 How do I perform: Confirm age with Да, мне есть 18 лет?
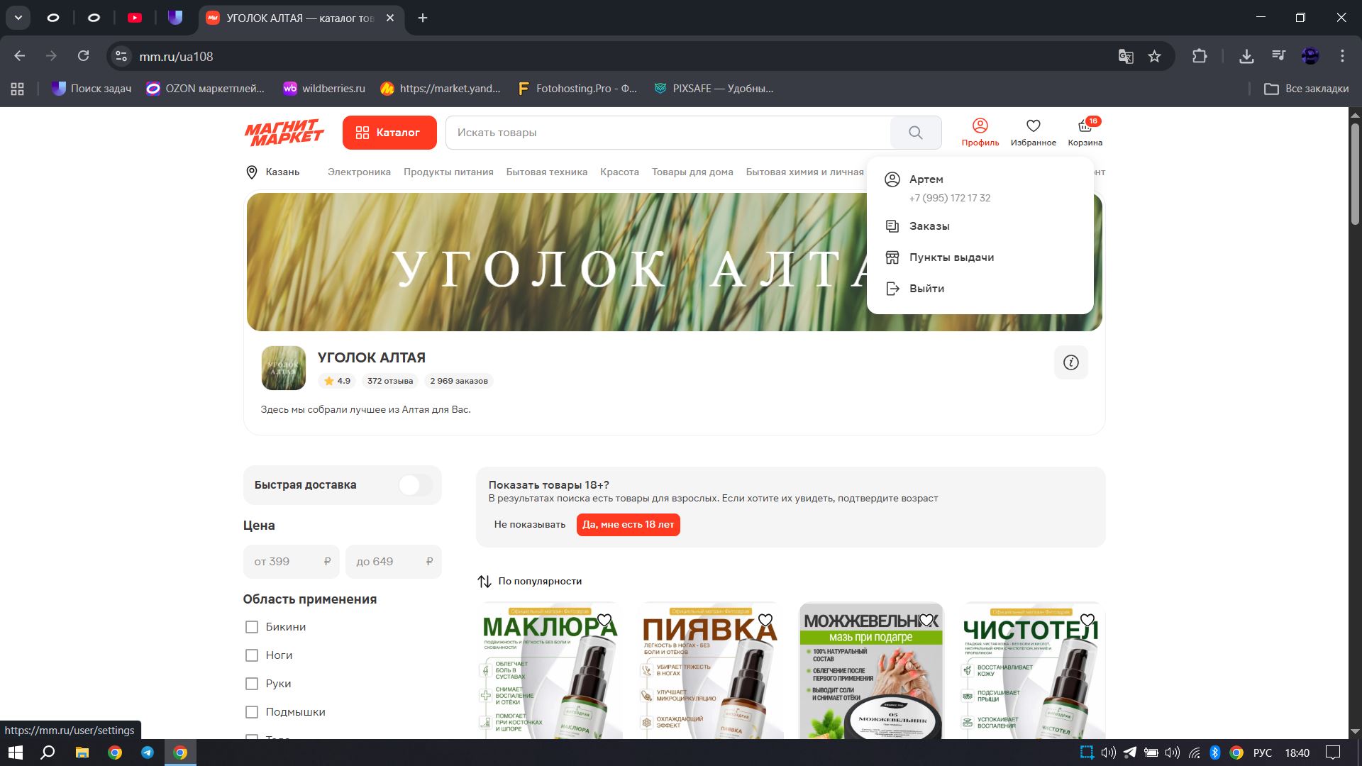pyautogui.click(x=628, y=525)
